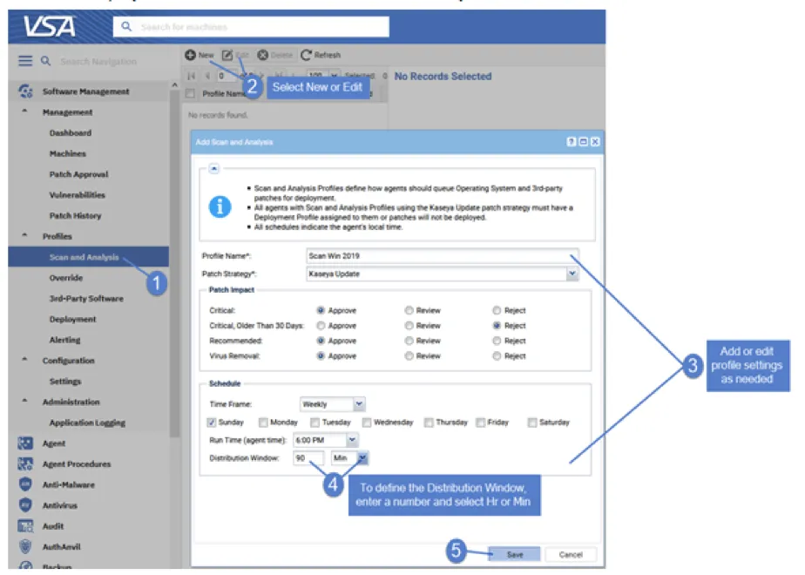This screenshot has height=575, width=805.
Task: Click the Audit module icon
Action: (26, 526)
